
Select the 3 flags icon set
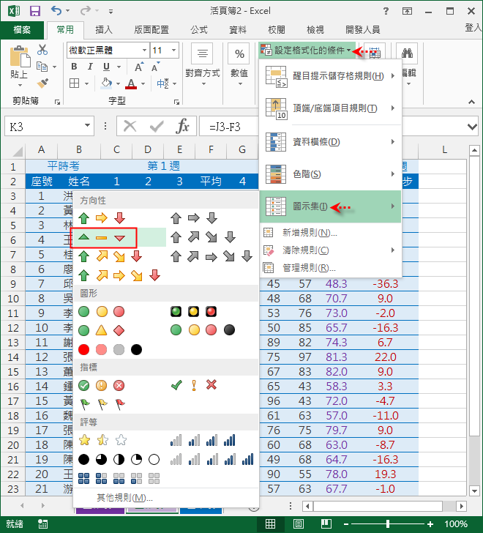click(102, 404)
